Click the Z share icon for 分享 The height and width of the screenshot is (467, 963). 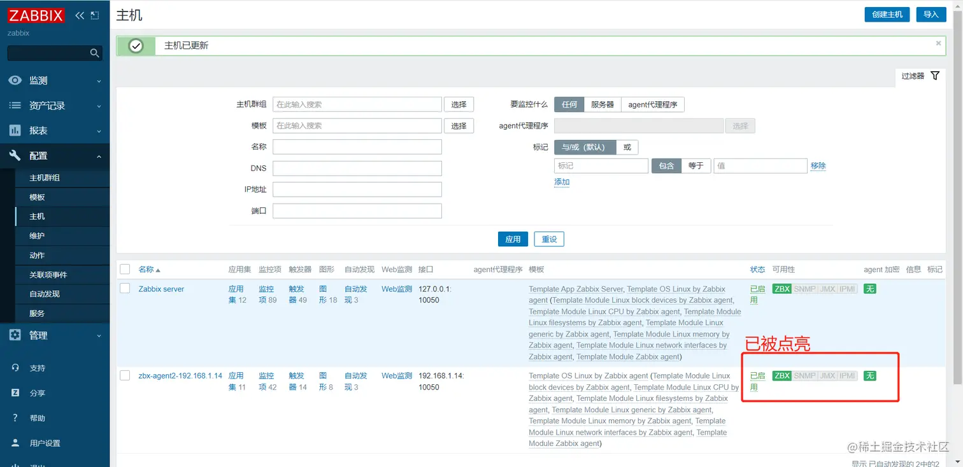(x=15, y=393)
